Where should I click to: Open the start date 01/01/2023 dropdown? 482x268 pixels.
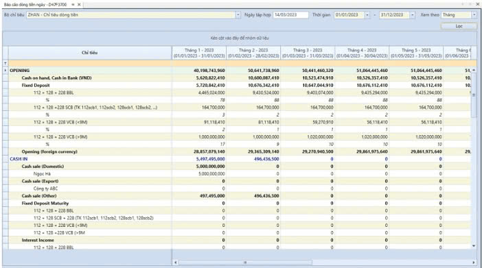click(367, 14)
